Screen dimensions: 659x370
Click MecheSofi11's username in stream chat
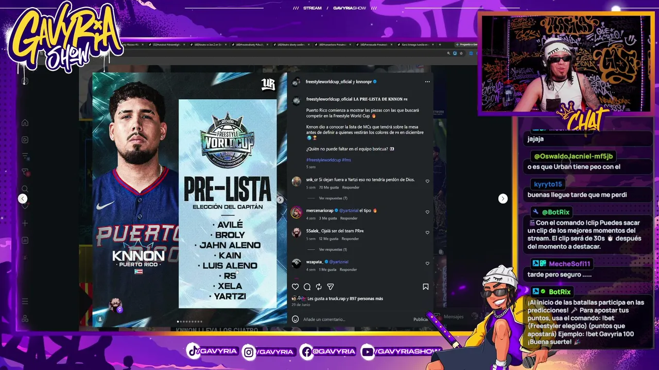570,264
